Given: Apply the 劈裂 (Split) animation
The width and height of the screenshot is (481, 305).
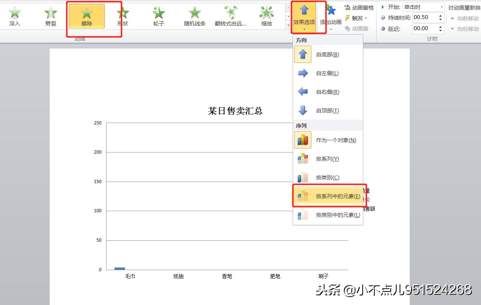Looking at the screenshot, I should pyautogui.click(x=50, y=15).
